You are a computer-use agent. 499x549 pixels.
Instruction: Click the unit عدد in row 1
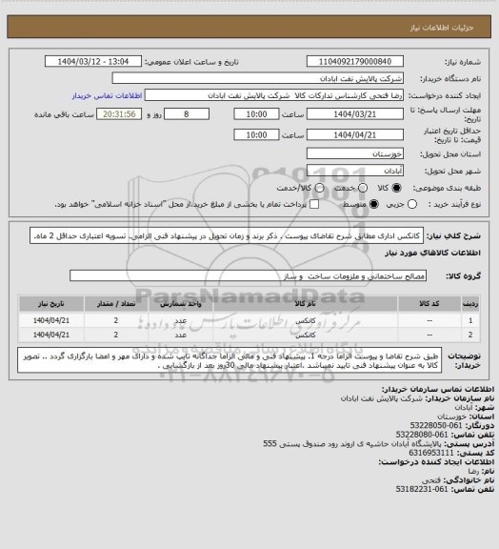click(x=181, y=320)
